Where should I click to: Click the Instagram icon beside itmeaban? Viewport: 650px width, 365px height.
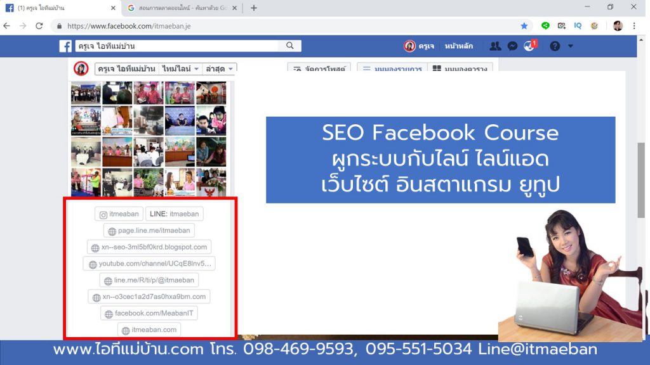[x=104, y=214]
